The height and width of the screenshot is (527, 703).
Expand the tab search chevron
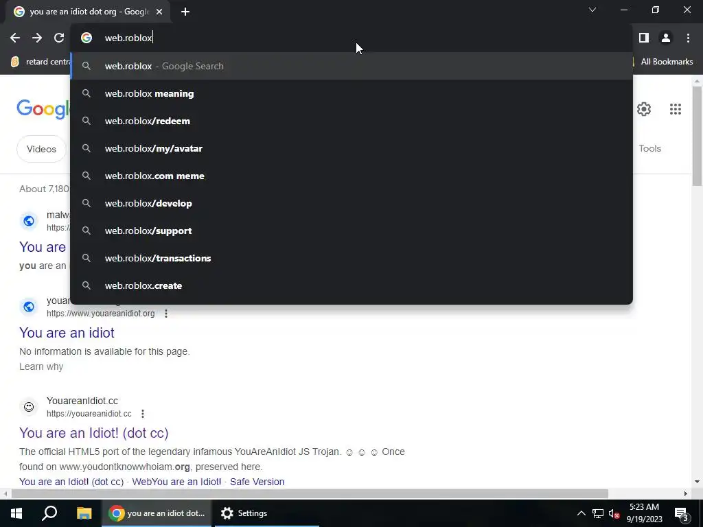(x=592, y=10)
